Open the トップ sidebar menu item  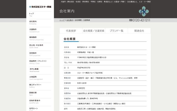click(x=40, y=14)
